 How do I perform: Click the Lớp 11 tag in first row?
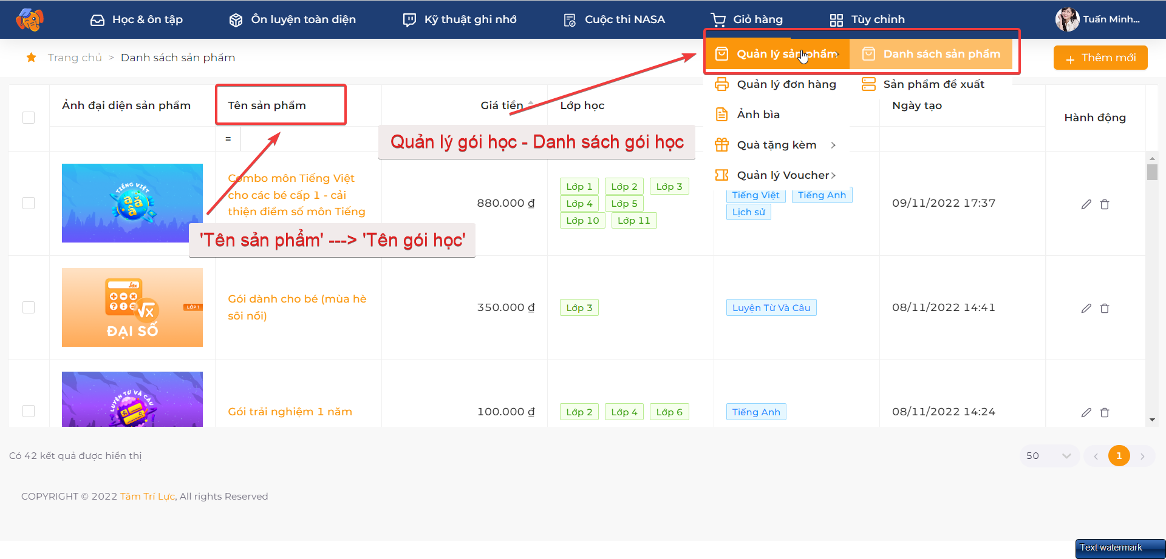634,221
